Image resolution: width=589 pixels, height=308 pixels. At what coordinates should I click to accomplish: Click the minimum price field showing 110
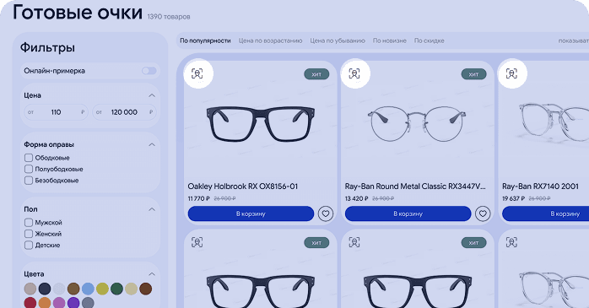click(56, 112)
